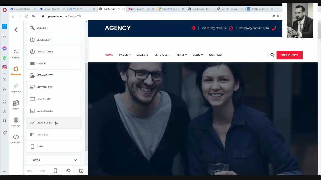Viewport: 321px width, 180px height.
Task: Close the PageMingo browser tab
Action: (x=124, y=9)
